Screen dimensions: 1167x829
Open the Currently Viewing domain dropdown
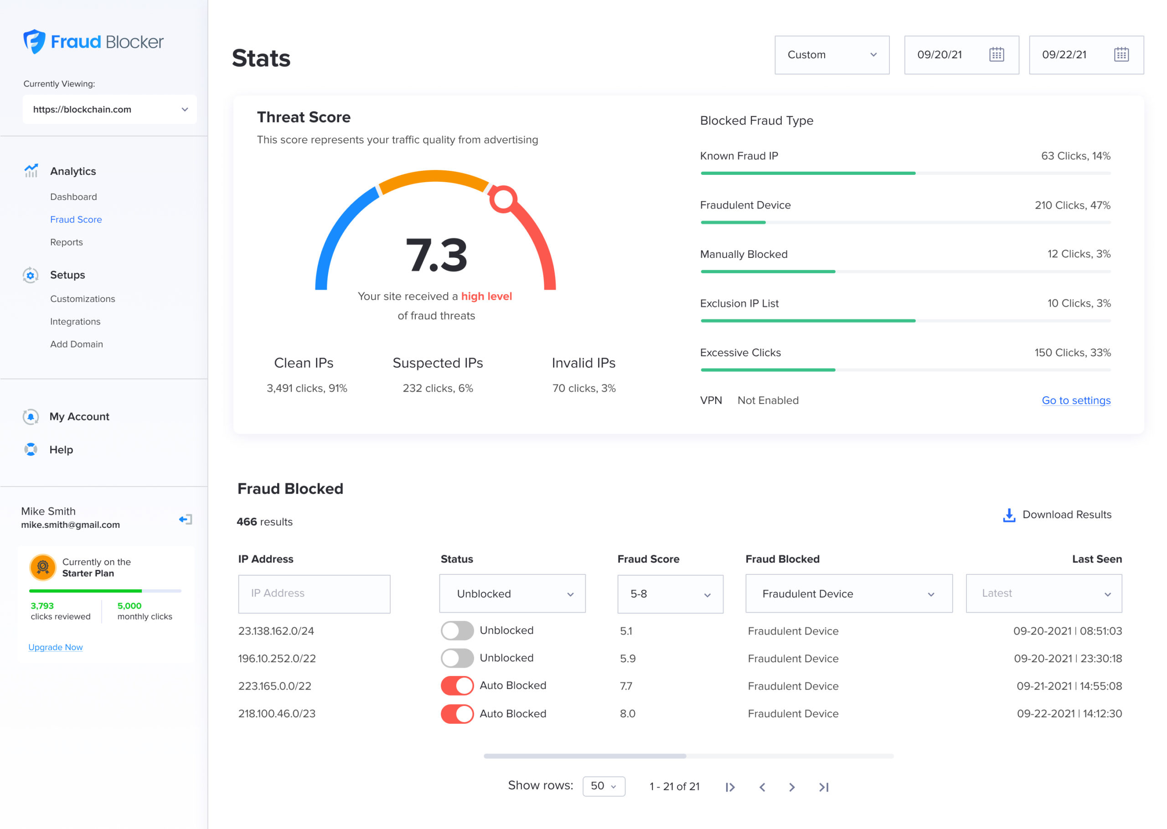click(x=109, y=109)
